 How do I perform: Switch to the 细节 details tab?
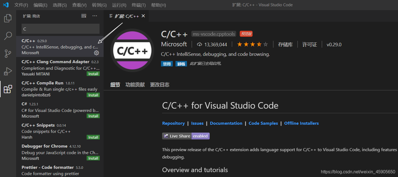[x=115, y=85]
